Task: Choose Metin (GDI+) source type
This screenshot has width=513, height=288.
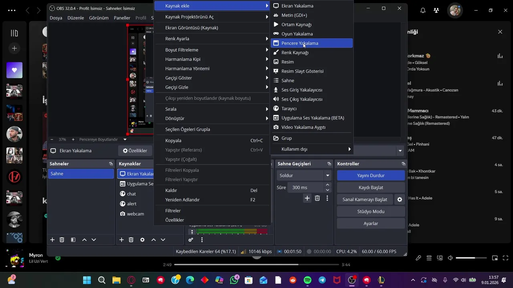Action: point(311,15)
